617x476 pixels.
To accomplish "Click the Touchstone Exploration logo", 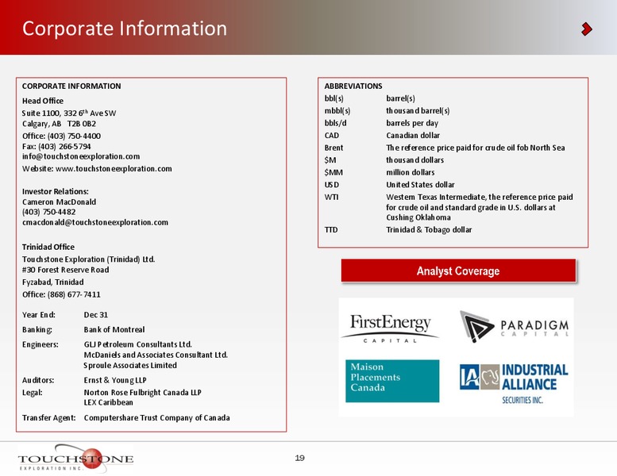I will pos(75,459).
